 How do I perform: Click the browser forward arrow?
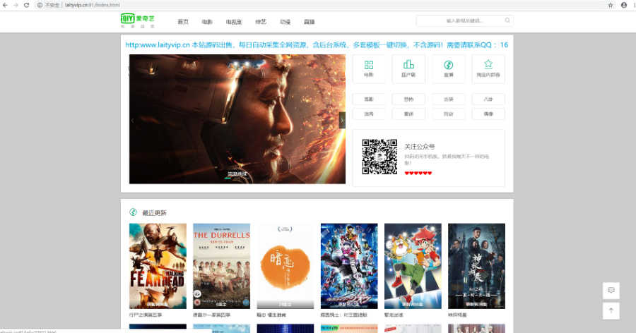pos(16,5)
